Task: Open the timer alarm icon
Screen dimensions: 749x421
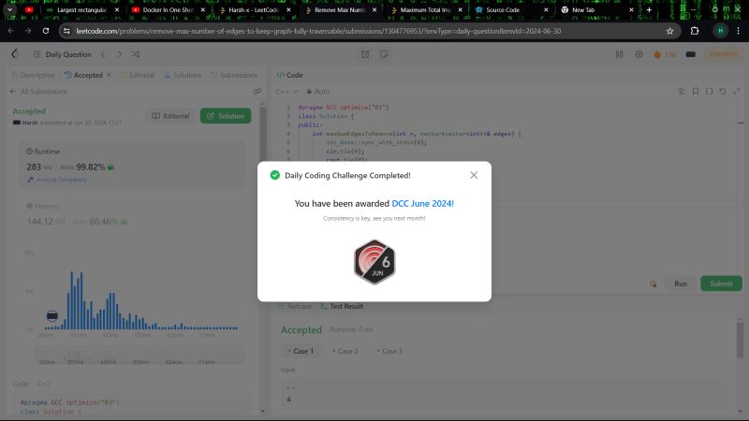Action: [x=365, y=54]
